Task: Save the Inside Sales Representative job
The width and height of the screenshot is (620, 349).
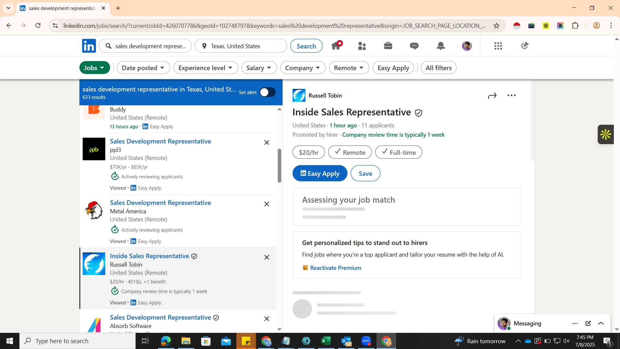Action: pos(366,174)
